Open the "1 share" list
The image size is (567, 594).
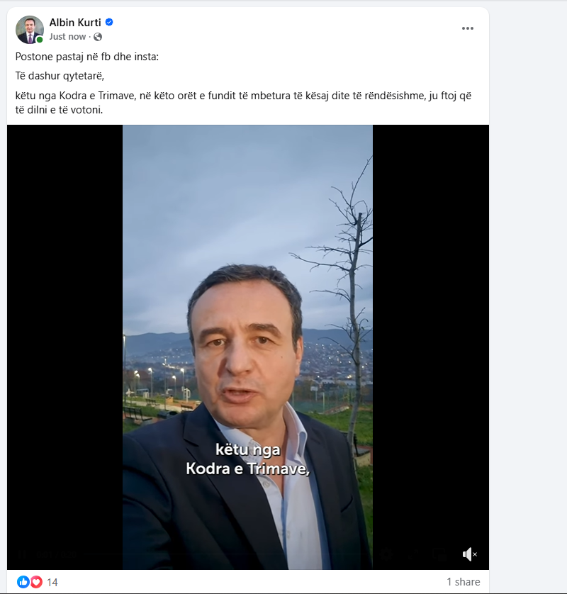click(x=463, y=582)
